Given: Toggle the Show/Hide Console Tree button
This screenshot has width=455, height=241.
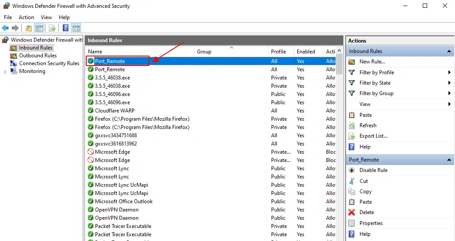Looking at the screenshot, I should click(x=39, y=28).
